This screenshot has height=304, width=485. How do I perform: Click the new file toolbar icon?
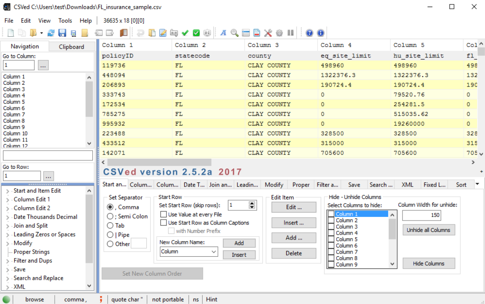pyautogui.click(x=11, y=33)
